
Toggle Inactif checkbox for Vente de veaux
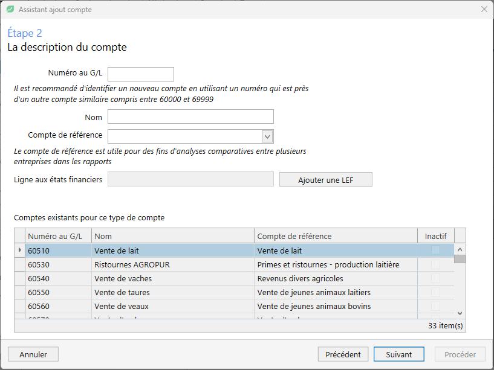tap(436, 306)
